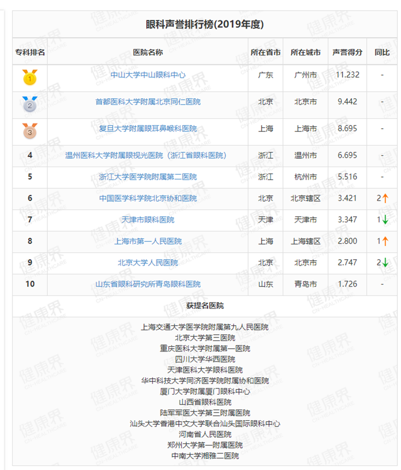Image resolution: width=401 pixels, height=470 pixels.
Task: Click the province cell 天津
Action: tap(266, 220)
